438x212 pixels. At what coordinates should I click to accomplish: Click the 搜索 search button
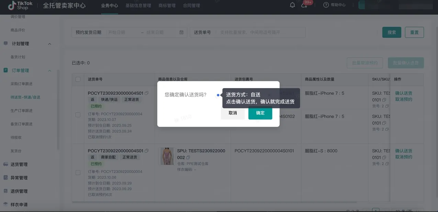[x=392, y=32]
